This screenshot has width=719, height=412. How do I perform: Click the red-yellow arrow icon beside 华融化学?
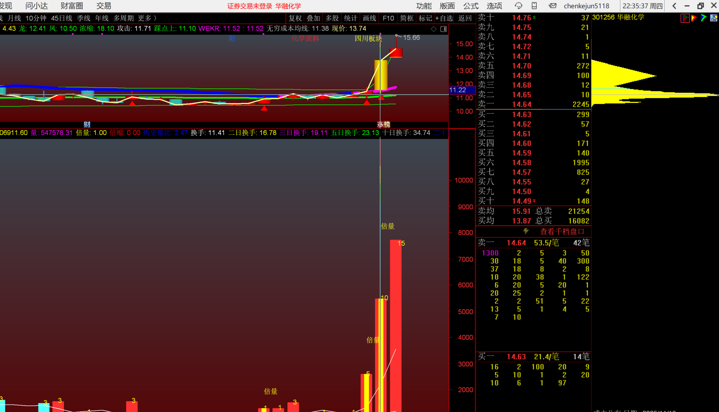click(694, 18)
